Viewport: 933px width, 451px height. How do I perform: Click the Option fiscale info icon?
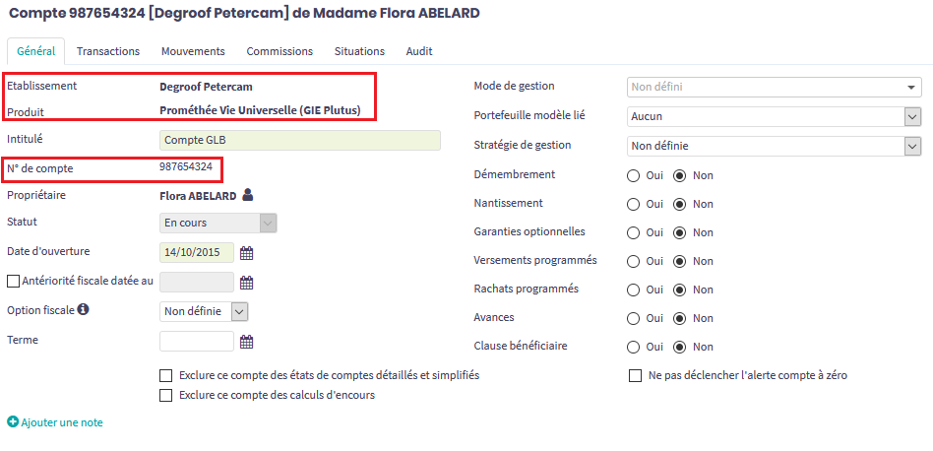[83, 310]
